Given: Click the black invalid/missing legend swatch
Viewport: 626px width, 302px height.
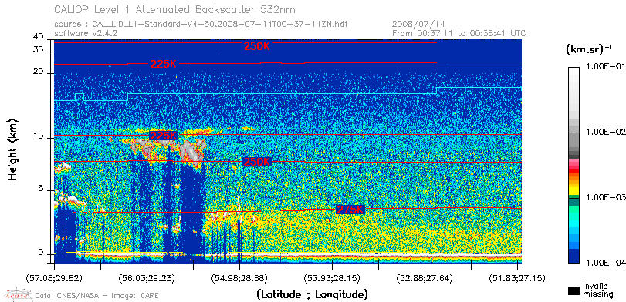Looking at the screenshot, I should click(574, 290).
